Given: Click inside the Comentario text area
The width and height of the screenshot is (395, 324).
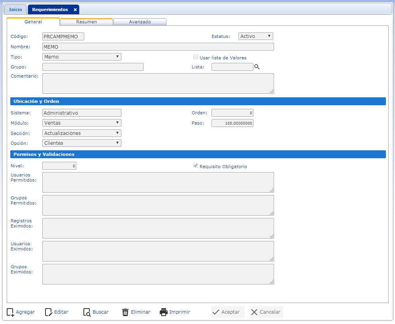Looking at the screenshot, I should pos(158,83).
